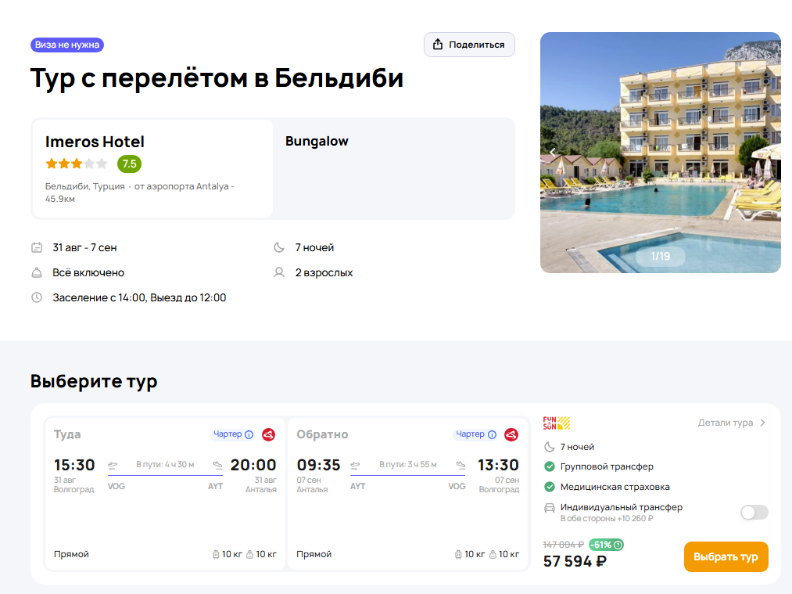Image resolution: width=792 pixels, height=594 pixels.
Task: Click В обе стороны +10 260 ₽ text
Action: coord(607,519)
